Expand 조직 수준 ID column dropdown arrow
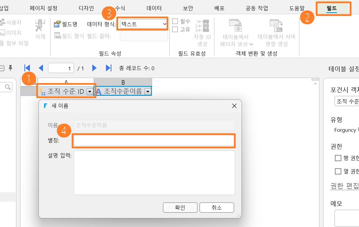359x227 pixels. (90, 92)
